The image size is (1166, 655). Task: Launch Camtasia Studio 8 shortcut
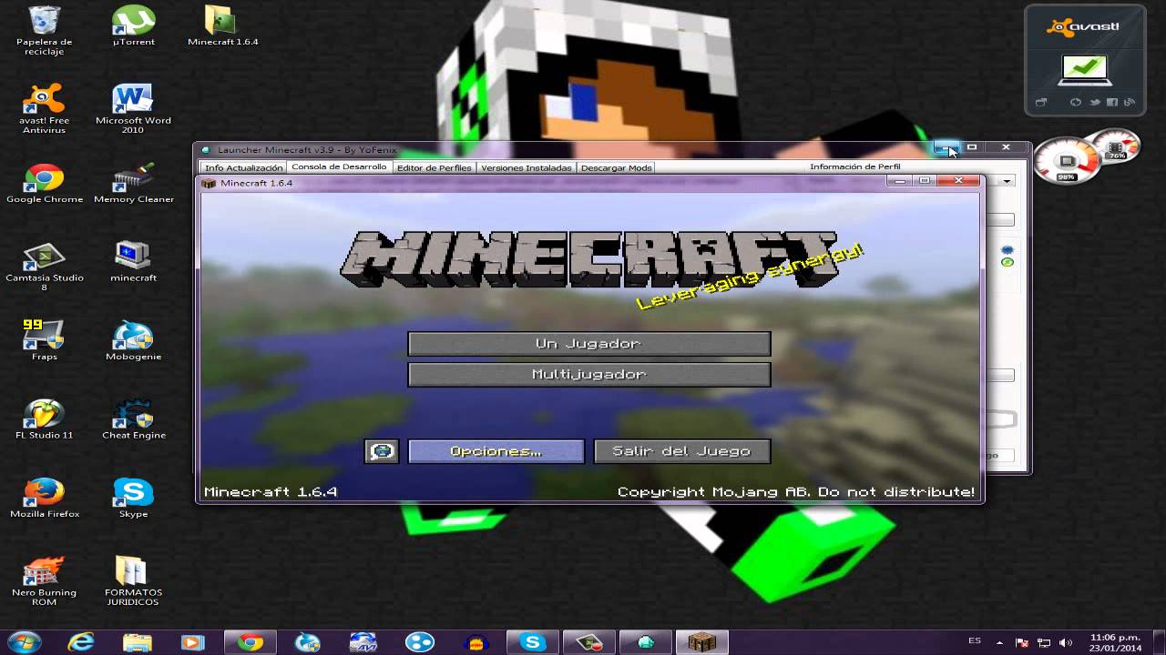pos(44,267)
